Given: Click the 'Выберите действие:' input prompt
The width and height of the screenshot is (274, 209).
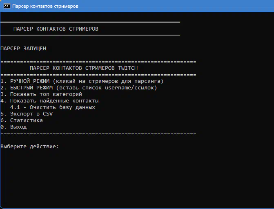Looking at the screenshot, I should (30, 147).
